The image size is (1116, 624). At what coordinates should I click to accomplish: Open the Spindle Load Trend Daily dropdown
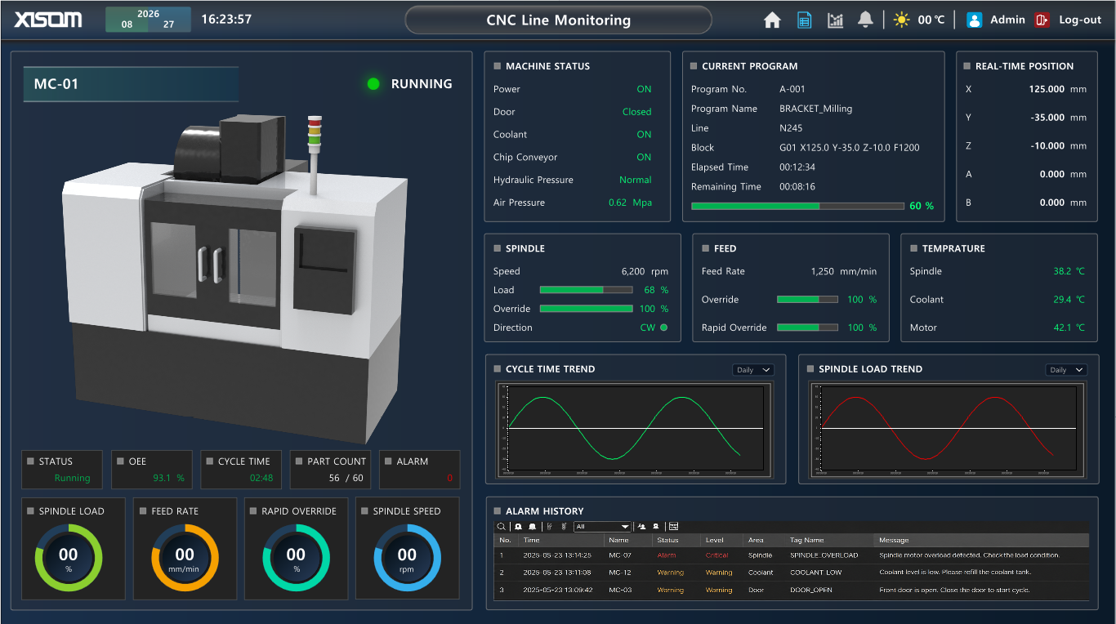(1066, 370)
